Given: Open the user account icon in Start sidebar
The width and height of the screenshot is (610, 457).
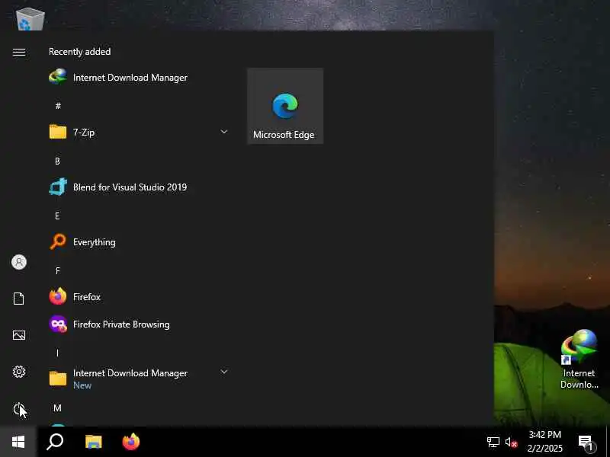Looking at the screenshot, I should (18, 262).
